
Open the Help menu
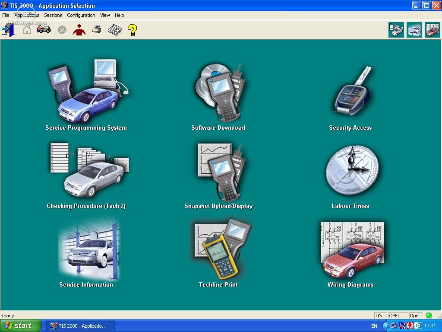pos(119,15)
